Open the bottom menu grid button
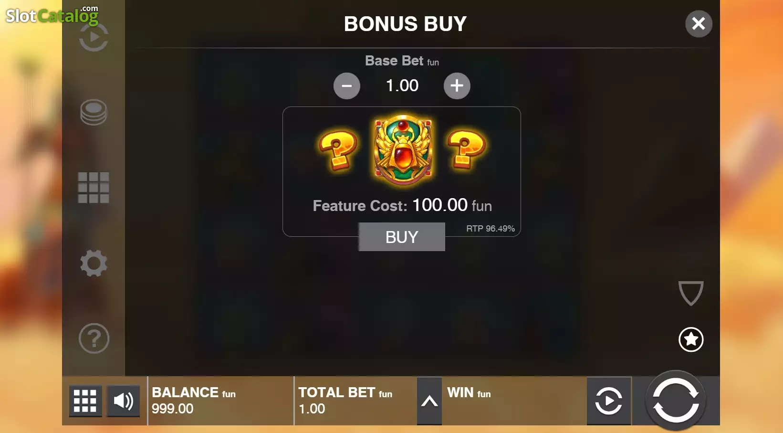This screenshot has width=783, height=433. click(x=85, y=401)
